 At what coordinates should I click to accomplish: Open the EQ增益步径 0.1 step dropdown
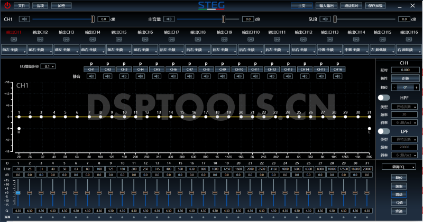(49, 67)
